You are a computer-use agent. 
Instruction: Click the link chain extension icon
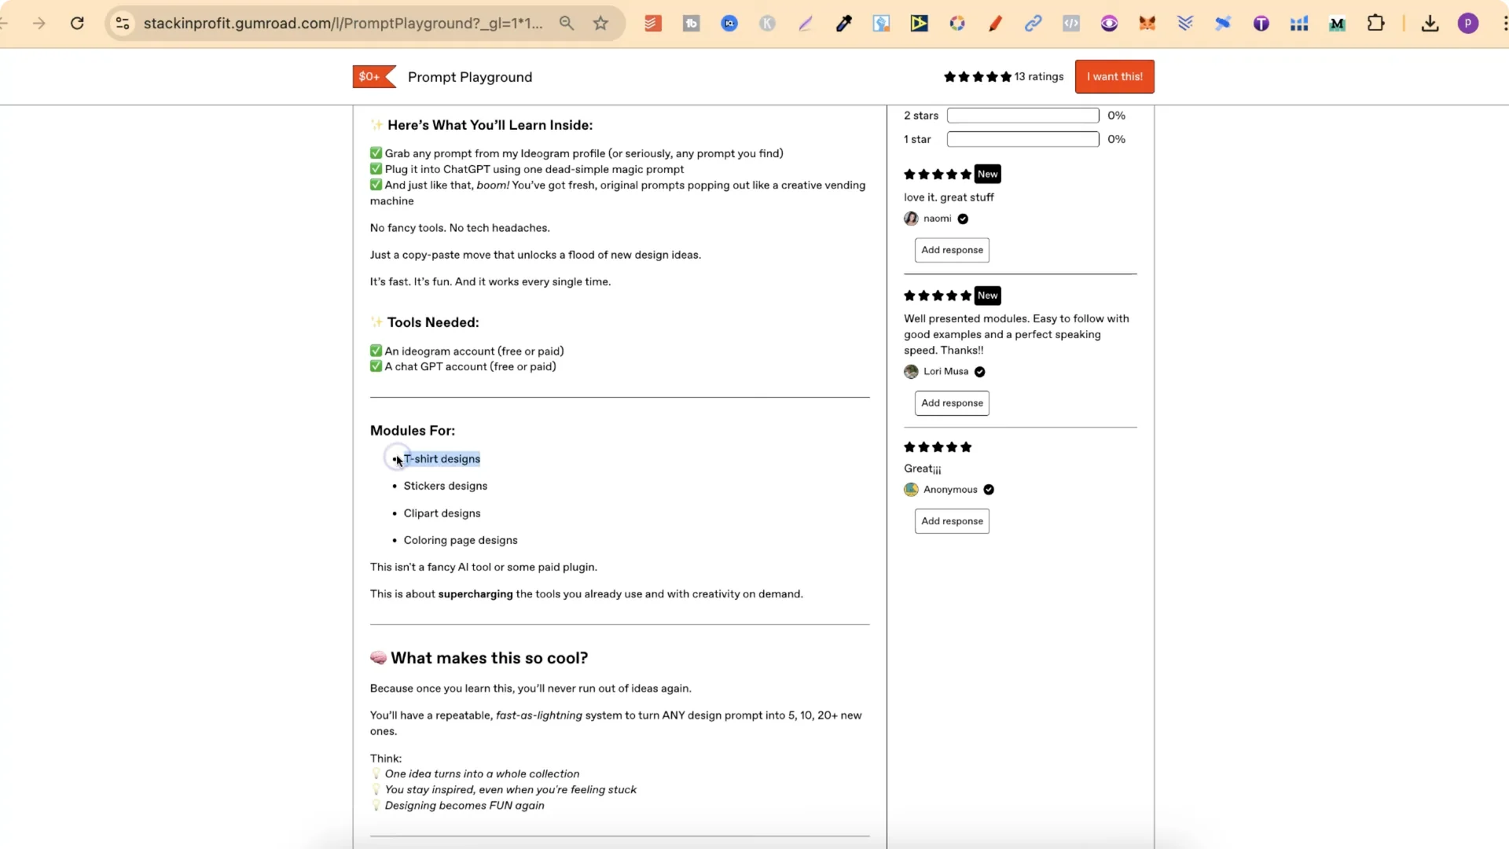pyautogui.click(x=1033, y=24)
